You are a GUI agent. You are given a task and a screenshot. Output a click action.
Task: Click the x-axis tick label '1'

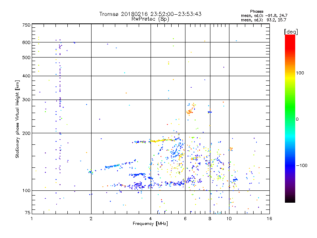pyautogui.click(x=32, y=219)
